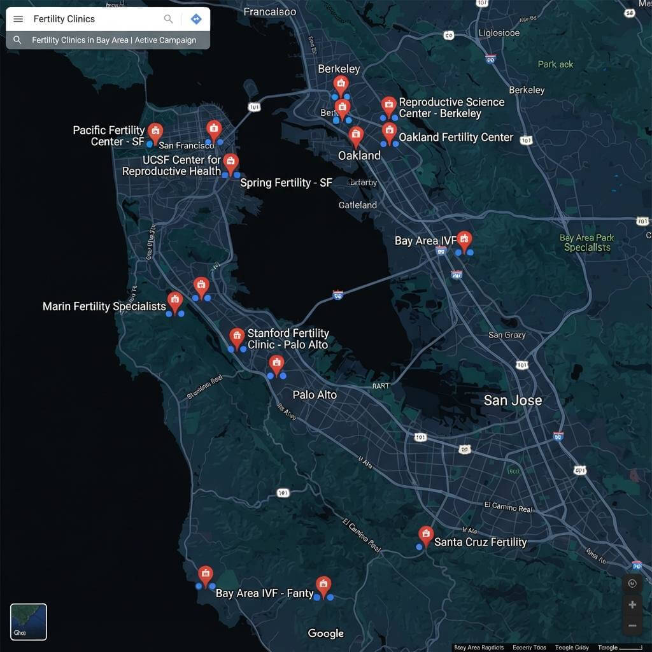This screenshot has width=652, height=652.
Task: Zoom out with the minus button
Action: 632,625
